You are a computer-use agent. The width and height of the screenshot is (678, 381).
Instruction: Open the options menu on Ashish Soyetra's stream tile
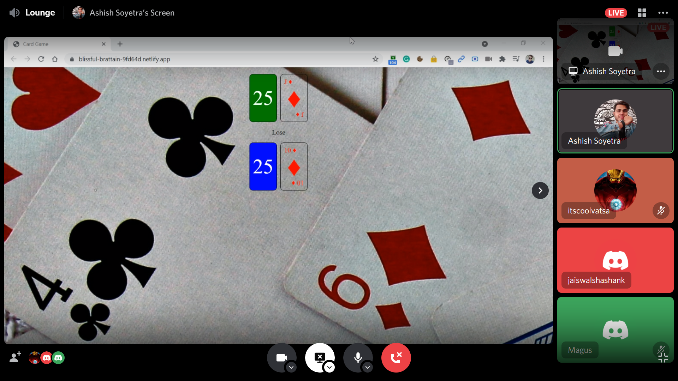click(661, 71)
